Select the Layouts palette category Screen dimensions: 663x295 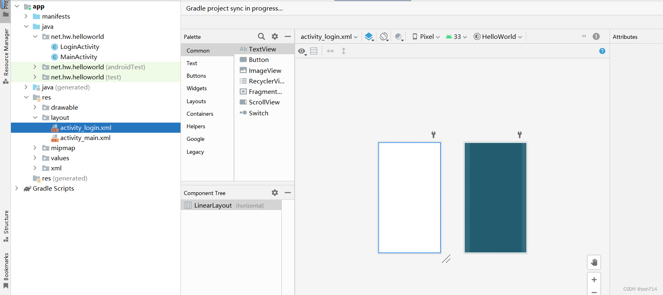coord(207,101)
